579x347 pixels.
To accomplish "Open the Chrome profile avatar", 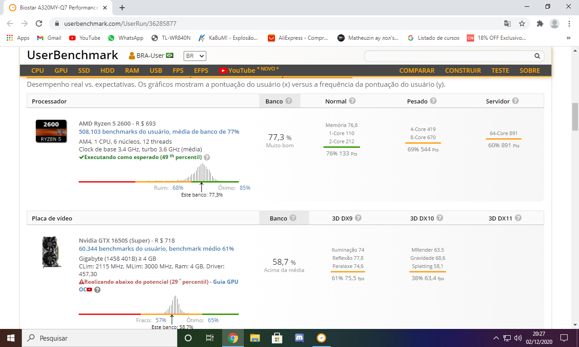I will tap(554, 23).
